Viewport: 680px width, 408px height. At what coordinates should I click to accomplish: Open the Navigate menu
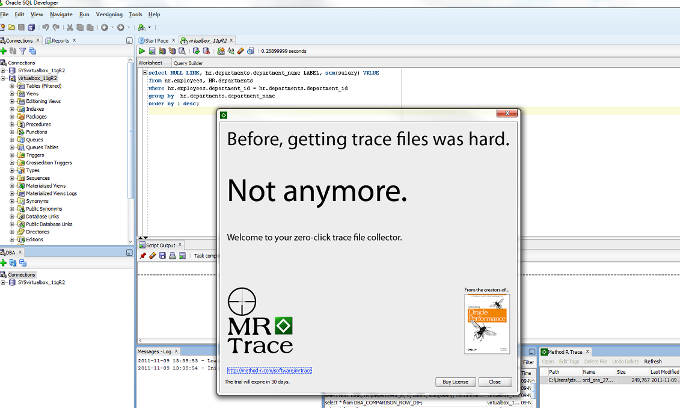[x=61, y=14]
